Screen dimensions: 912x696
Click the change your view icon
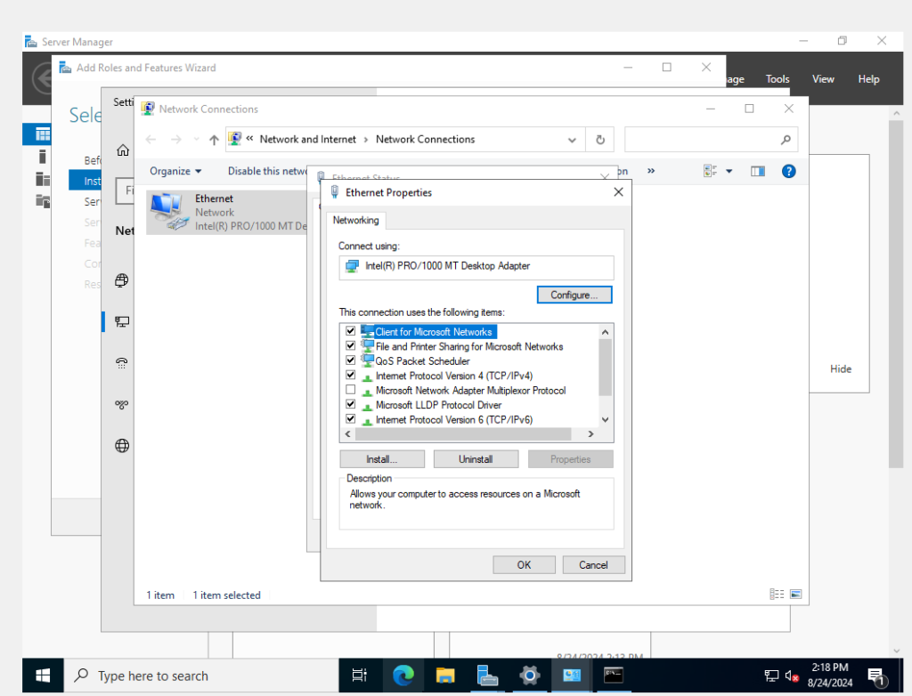pyautogui.click(x=710, y=171)
